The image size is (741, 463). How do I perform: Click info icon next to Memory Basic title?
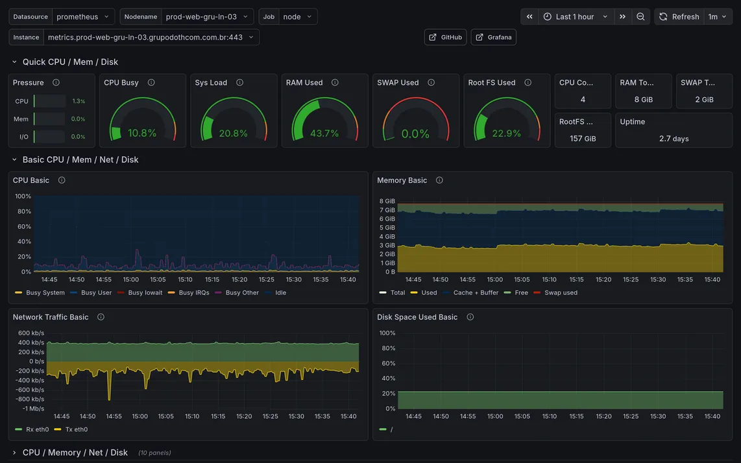pos(439,180)
